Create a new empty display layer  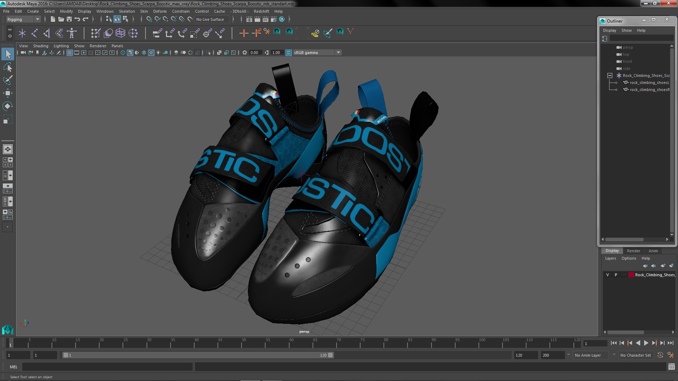pos(663,266)
